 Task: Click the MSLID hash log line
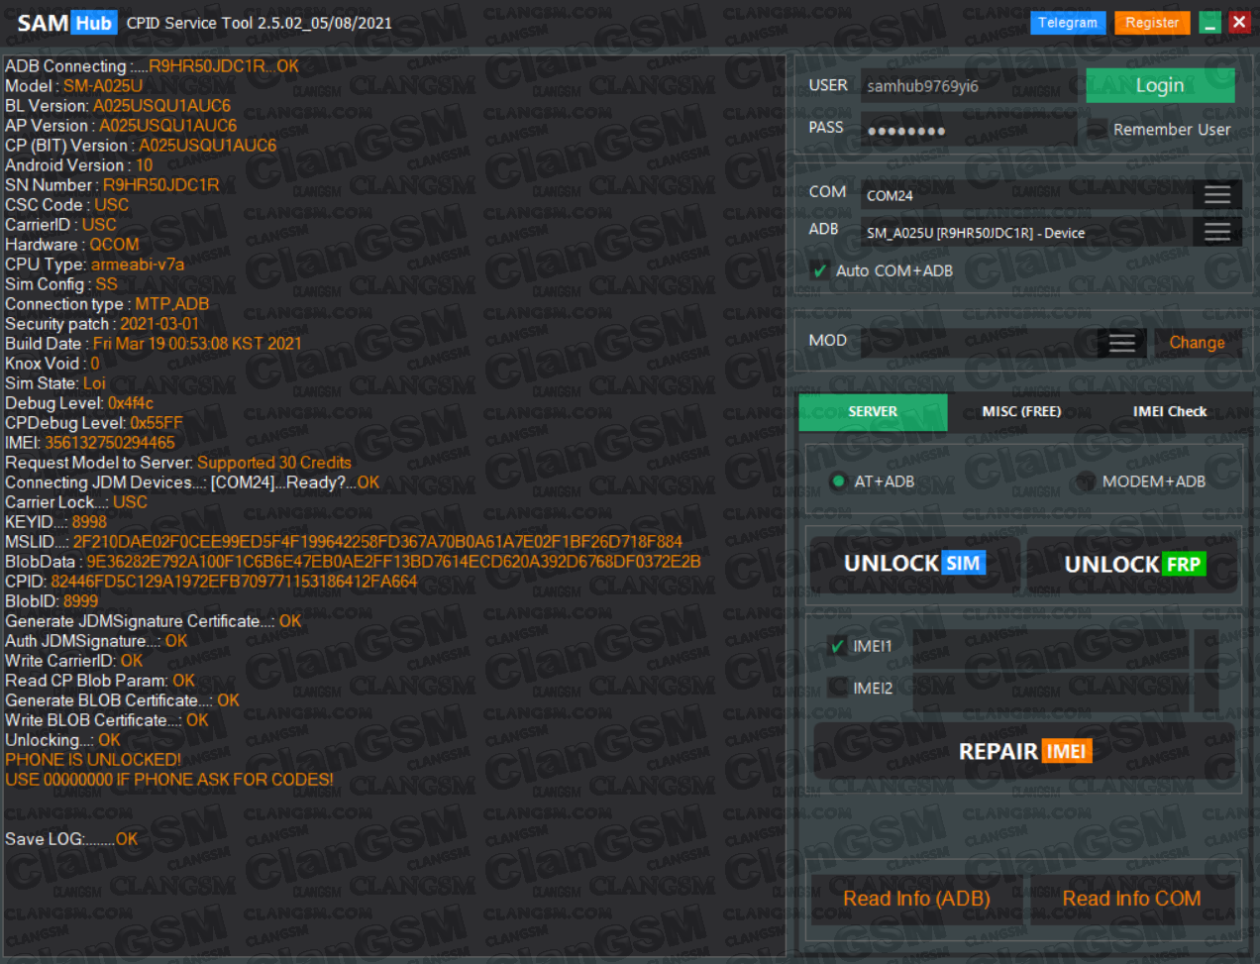(x=344, y=542)
